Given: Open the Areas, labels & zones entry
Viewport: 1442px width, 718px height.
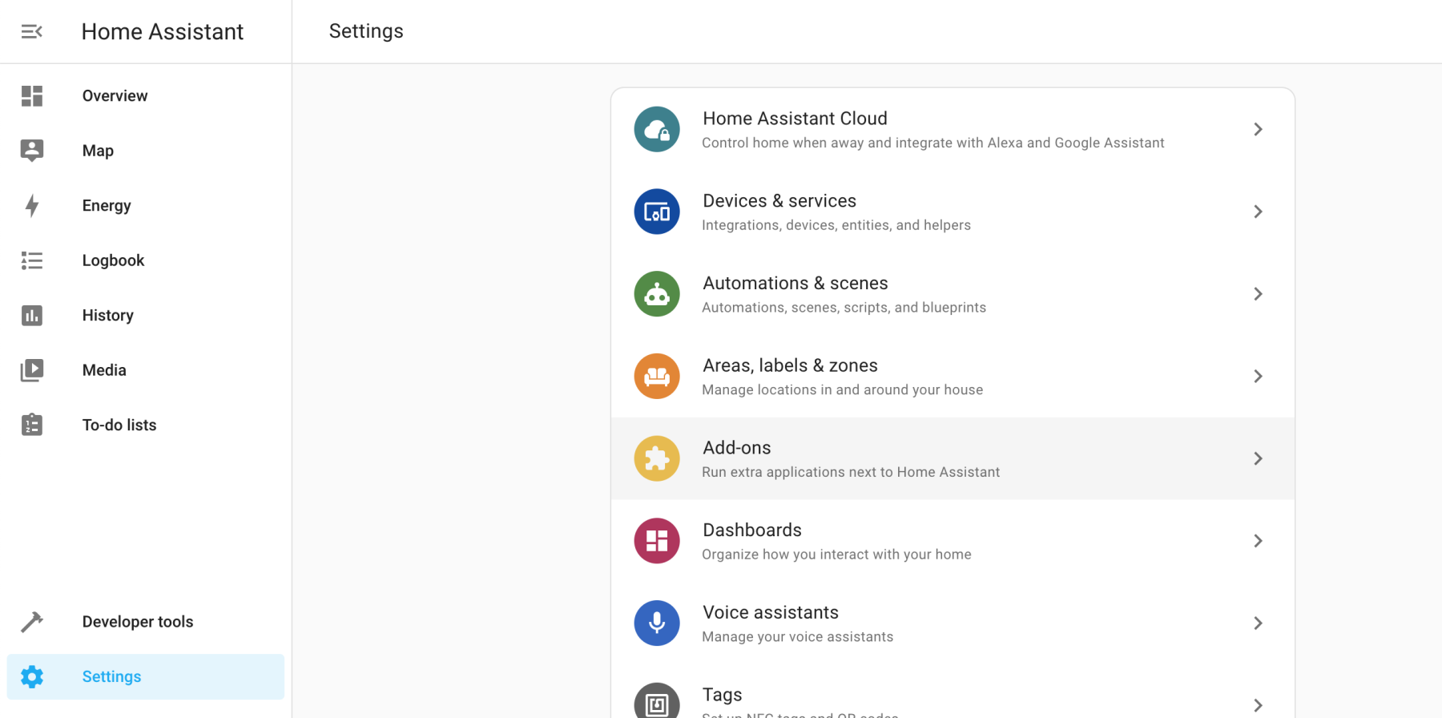Looking at the screenshot, I should (953, 377).
